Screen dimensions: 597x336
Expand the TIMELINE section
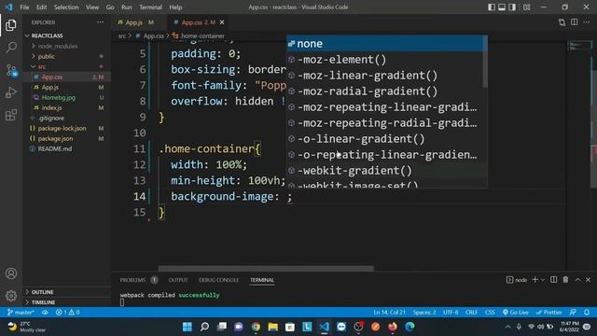pyautogui.click(x=66, y=302)
